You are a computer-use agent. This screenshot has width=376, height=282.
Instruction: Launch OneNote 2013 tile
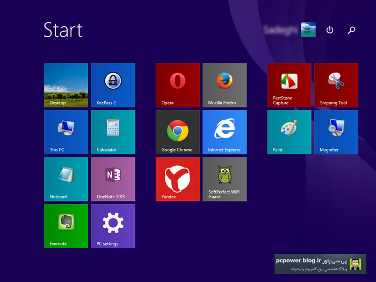pyautogui.click(x=113, y=179)
